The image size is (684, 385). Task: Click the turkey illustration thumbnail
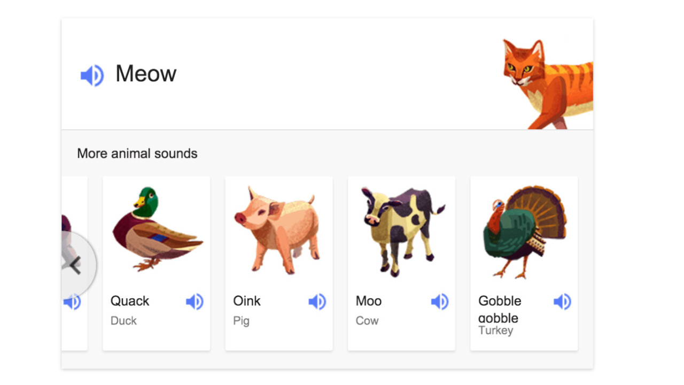(524, 231)
